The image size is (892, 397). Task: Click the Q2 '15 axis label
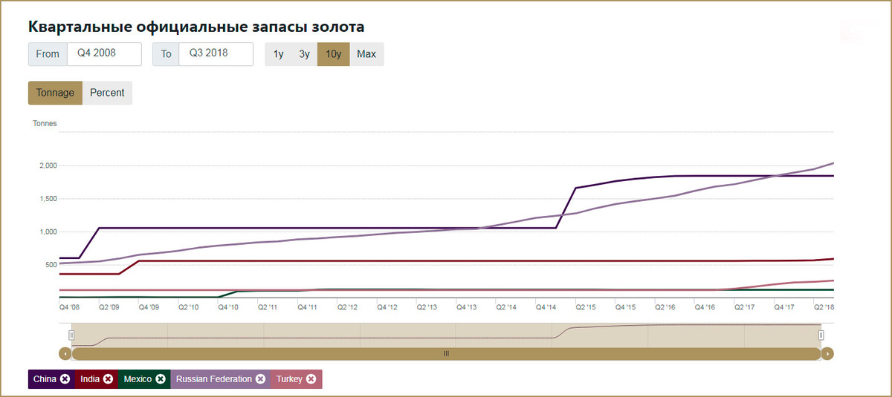click(x=585, y=306)
